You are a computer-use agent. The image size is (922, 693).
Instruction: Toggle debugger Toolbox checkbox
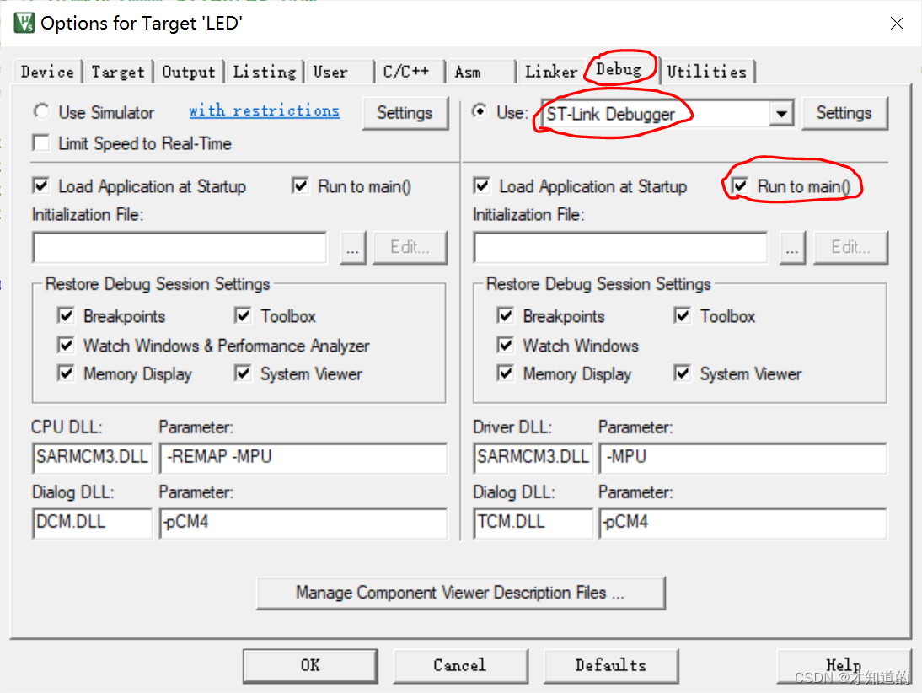point(682,316)
